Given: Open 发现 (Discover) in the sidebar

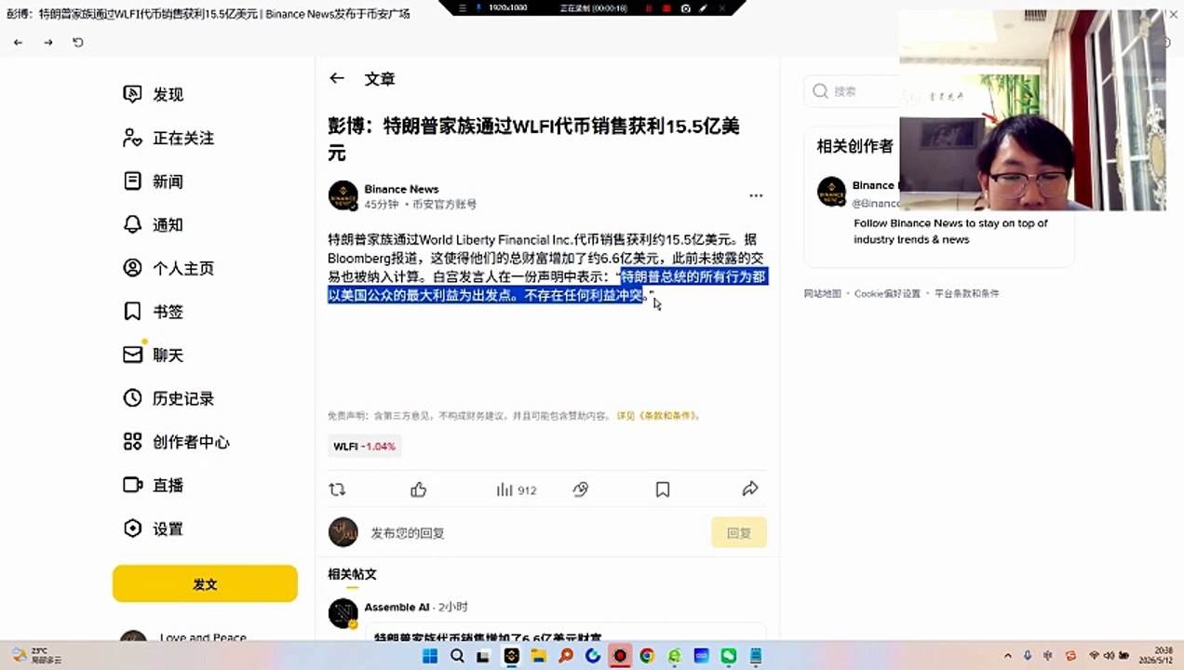Looking at the screenshot, I should point(154,94).
